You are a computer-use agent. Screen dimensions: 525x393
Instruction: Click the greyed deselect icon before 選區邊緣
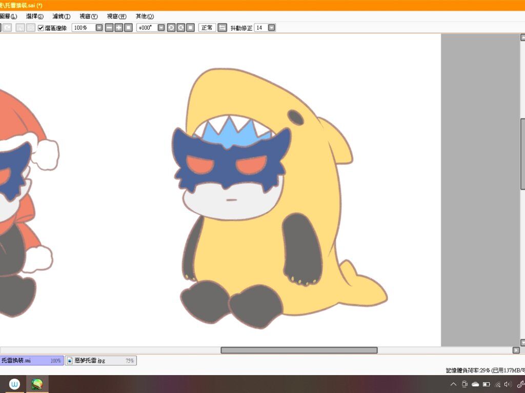pyautogui.click(x=21, y=28)
